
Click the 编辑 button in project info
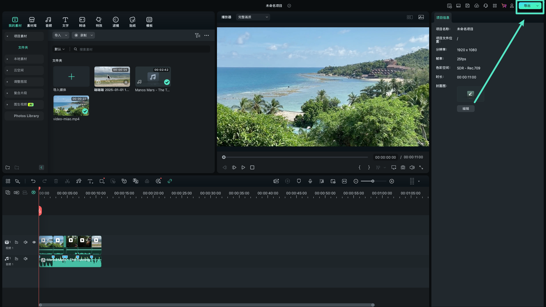coord(466,108)
